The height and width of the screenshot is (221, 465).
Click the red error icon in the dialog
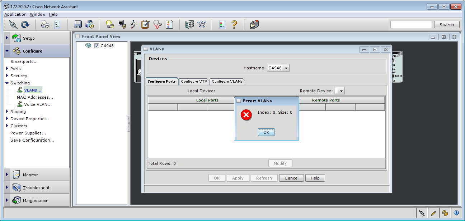[x=246, y=115]
